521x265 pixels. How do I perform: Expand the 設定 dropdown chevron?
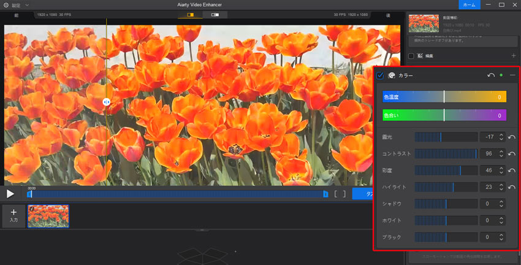(27, 5)
